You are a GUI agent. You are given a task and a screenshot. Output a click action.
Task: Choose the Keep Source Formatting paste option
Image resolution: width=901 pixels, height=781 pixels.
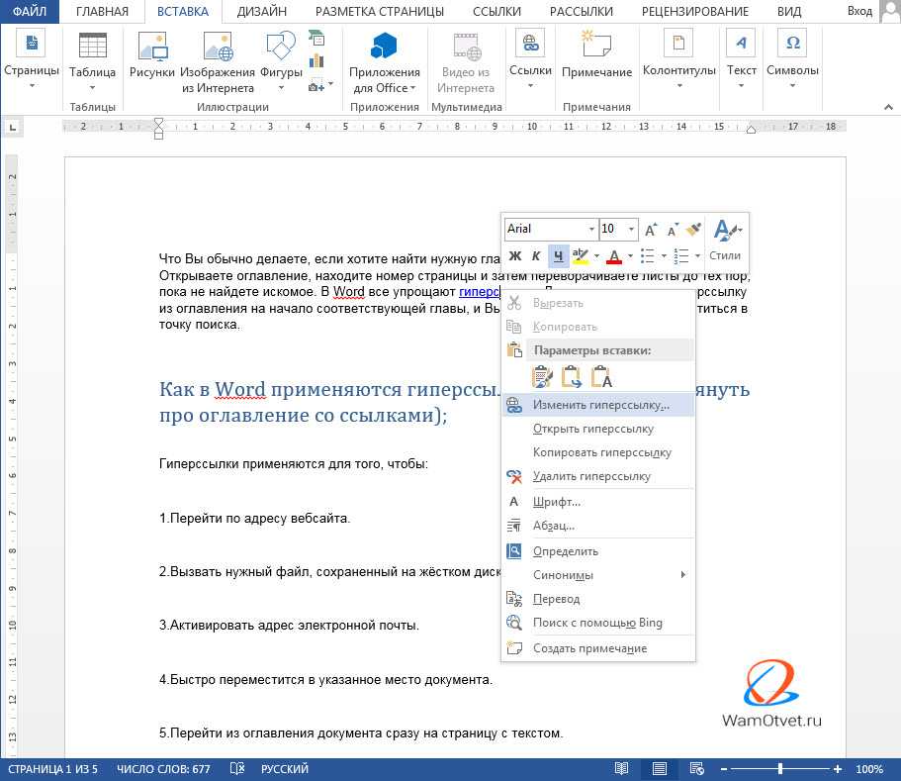pyautogui.click(x=542, y=376)
